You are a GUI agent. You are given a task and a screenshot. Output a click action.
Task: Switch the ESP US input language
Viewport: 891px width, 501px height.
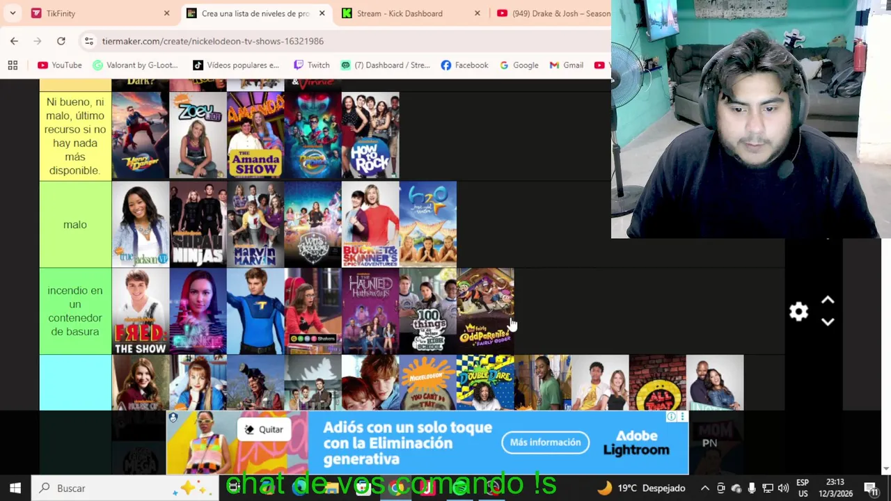click(803, 488)
